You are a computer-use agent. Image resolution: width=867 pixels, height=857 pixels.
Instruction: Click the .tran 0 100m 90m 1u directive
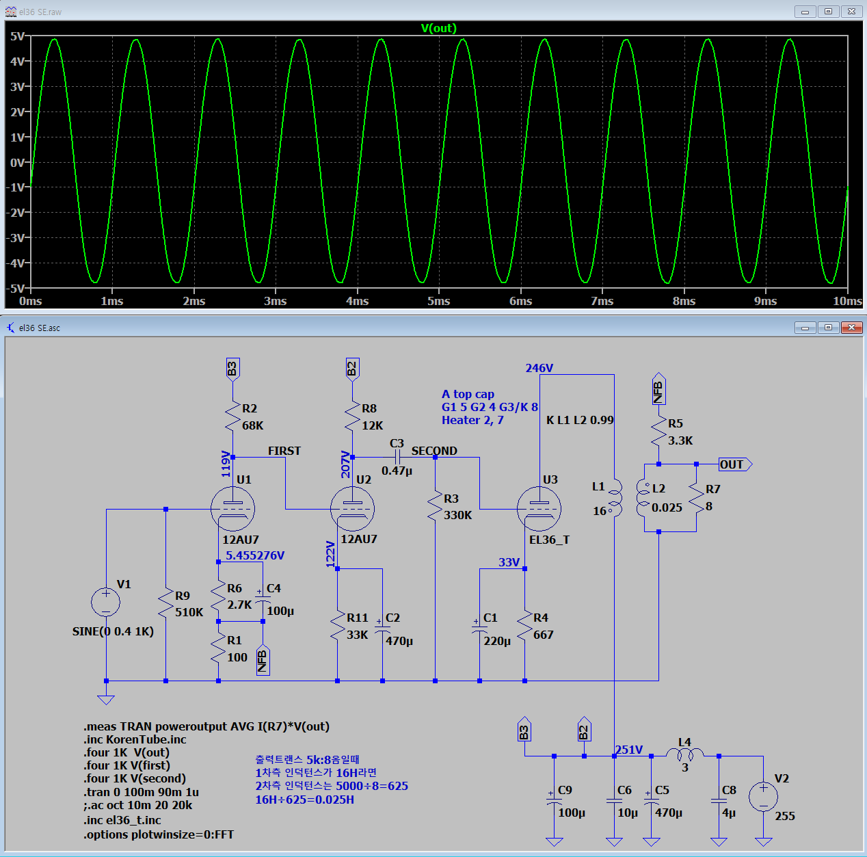142,792
